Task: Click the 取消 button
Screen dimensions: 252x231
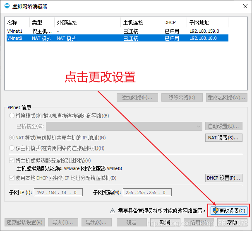Action: (x=165, y=222)
